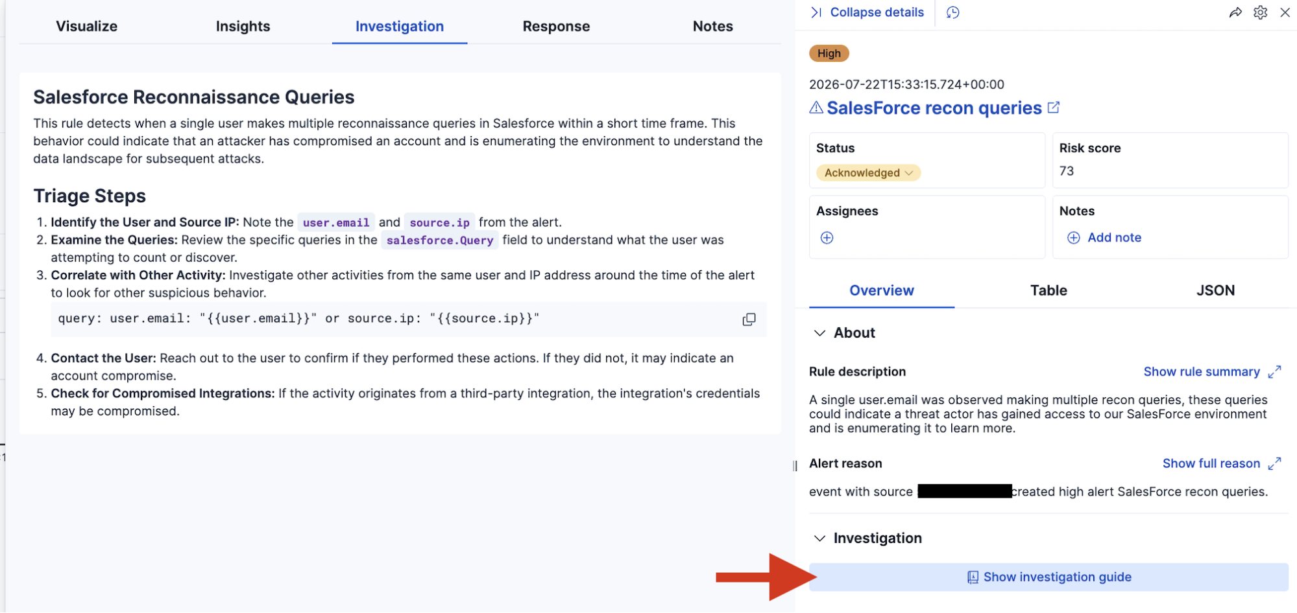Expand rule summary using the arrows icon
Viewport: 1297px width, 613px height.
click(x=1274, y=372)
